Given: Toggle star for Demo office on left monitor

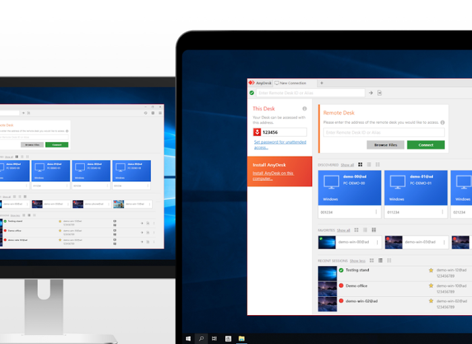Looking at the screenshot, I should click(x=60, y=231).
